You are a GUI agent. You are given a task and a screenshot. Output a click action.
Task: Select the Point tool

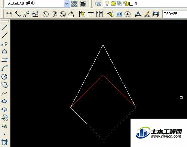click(4, 134)
